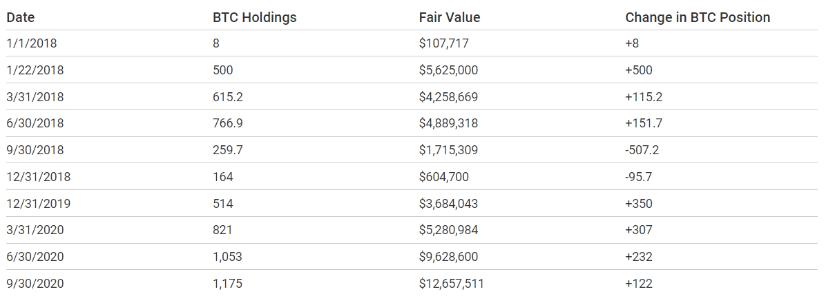Click the -95.7 change cell

coord(639,177)
